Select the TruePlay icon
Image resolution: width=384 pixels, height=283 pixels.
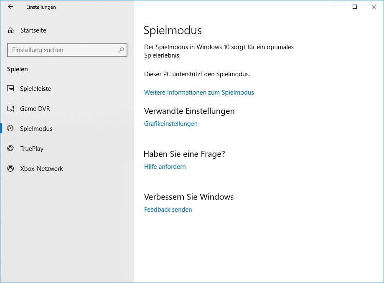coord(10,148)
